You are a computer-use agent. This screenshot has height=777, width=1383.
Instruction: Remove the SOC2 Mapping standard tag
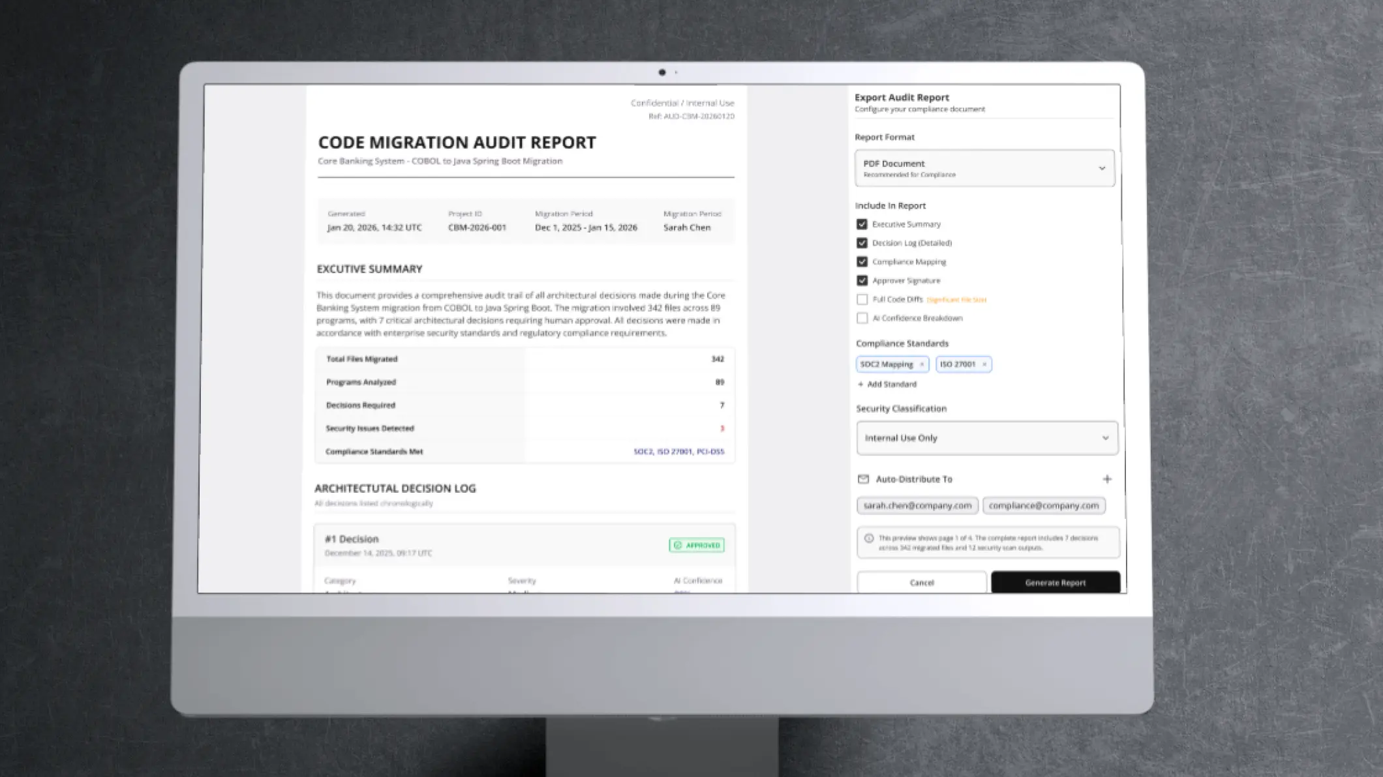922,364
